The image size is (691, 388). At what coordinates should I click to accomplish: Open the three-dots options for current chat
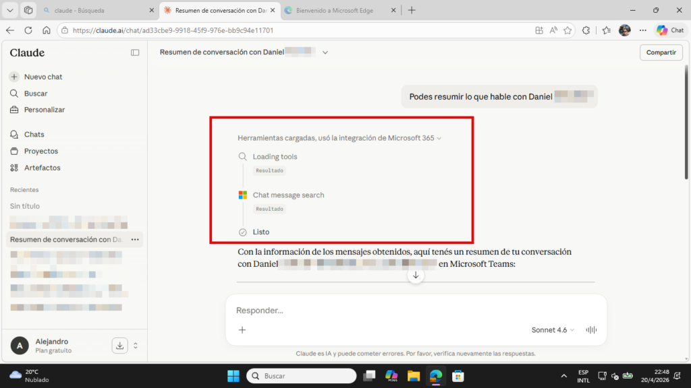click(x=135, y=240)
